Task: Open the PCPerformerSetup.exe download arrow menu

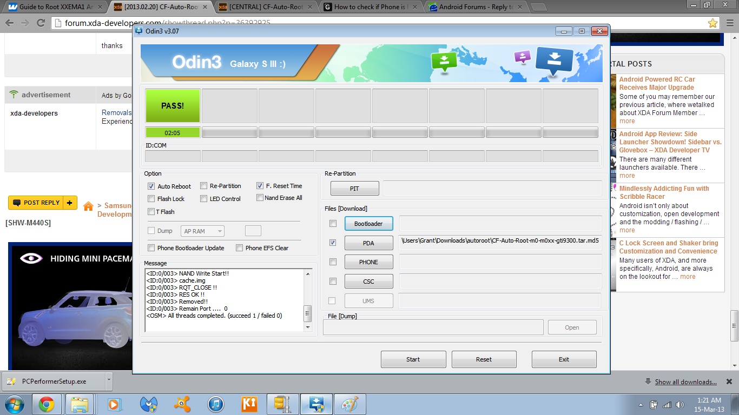Action: [x=109, y=380]
